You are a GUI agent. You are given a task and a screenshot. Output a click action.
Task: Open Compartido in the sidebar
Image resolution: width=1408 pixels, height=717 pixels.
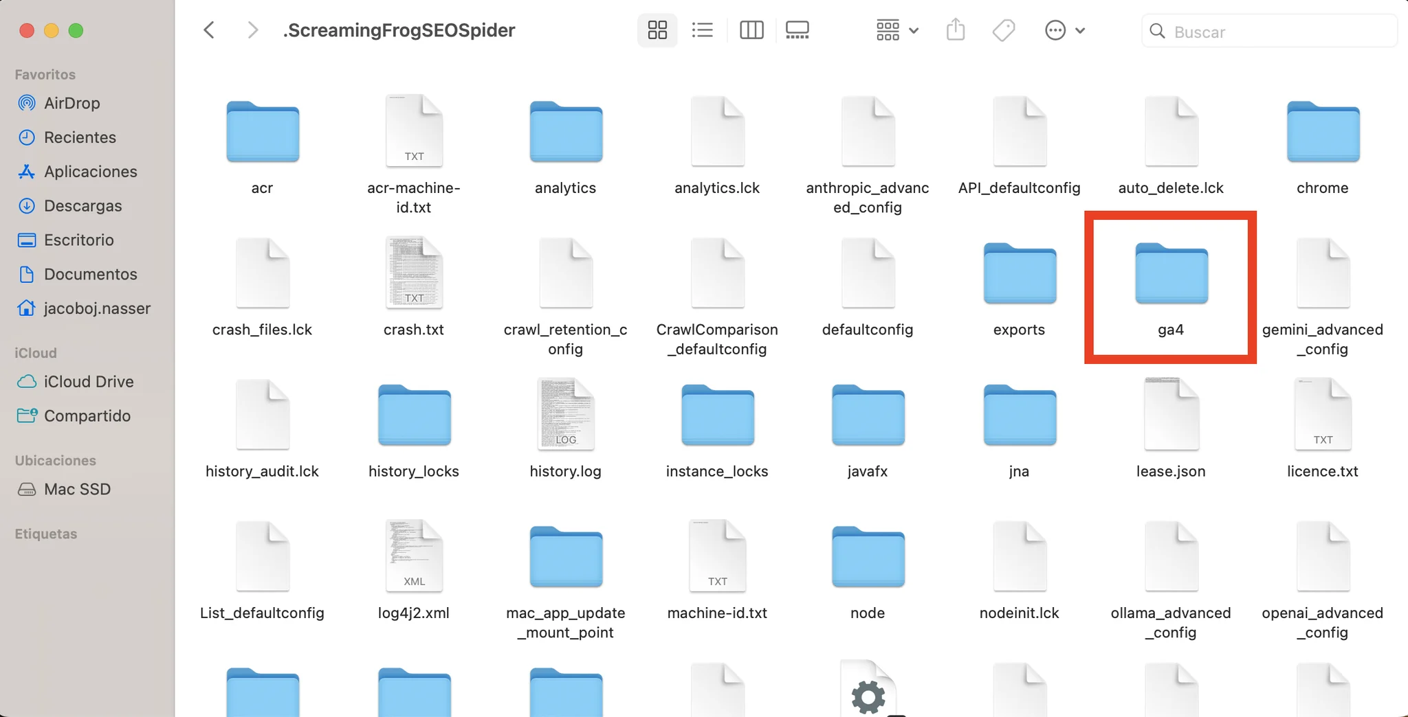[x=87, y=416]
